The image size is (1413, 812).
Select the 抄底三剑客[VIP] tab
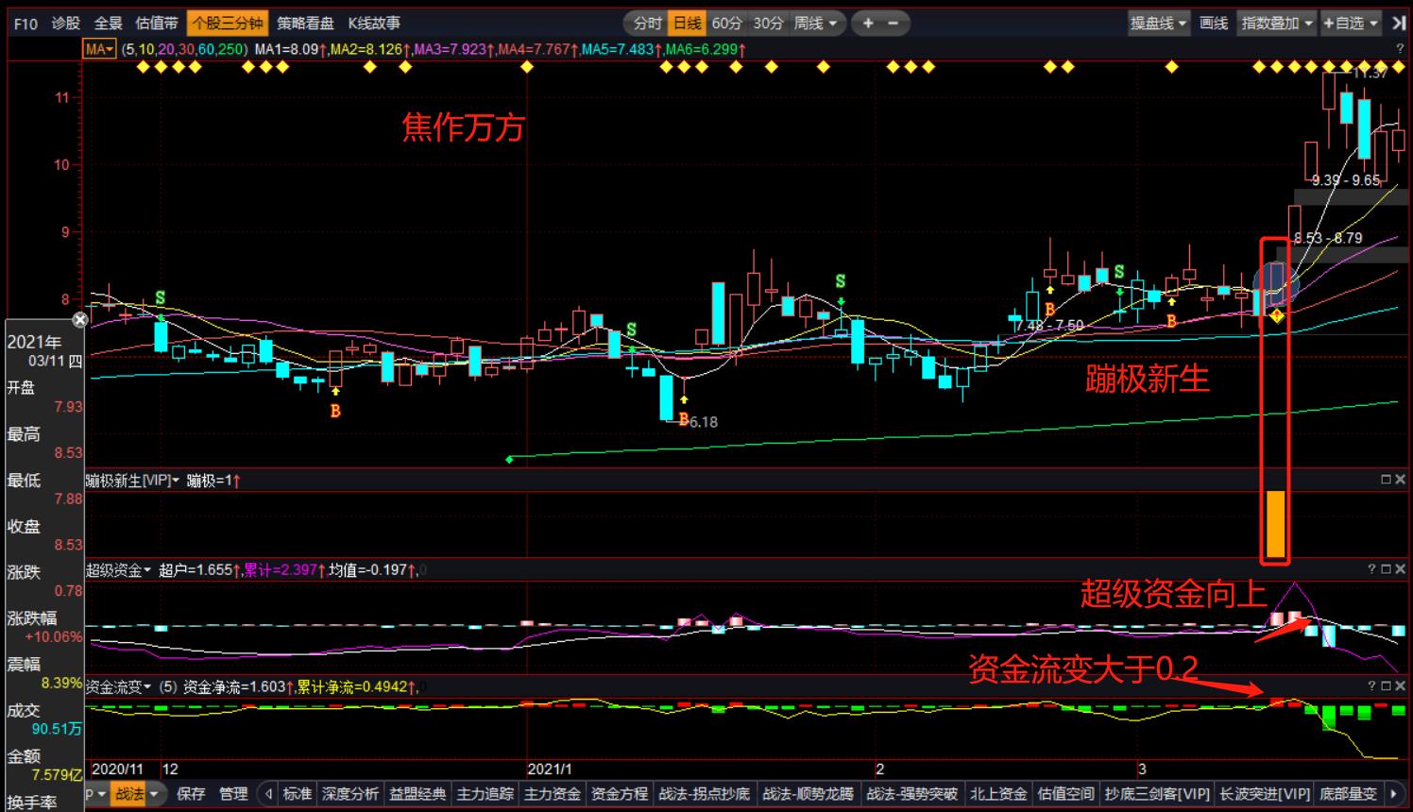[1157, 794]
